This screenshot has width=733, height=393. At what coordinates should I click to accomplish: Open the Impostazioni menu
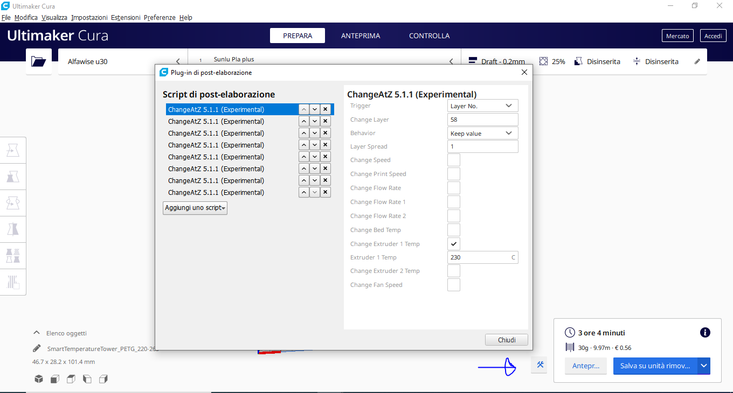[89, 18]
